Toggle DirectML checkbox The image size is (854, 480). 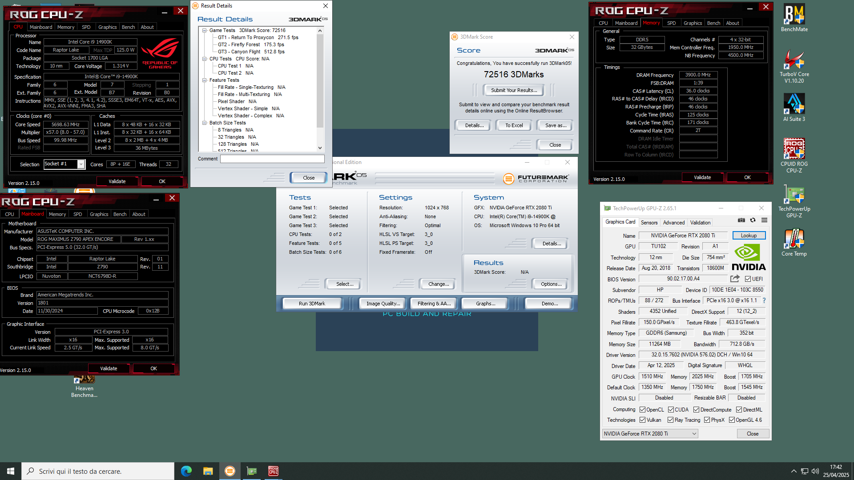[739, 410]
